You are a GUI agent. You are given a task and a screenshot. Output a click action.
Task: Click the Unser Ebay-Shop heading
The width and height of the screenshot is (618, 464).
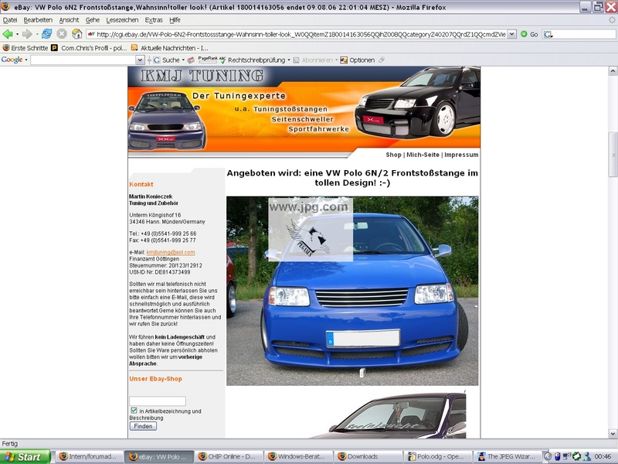coord(156,379)
